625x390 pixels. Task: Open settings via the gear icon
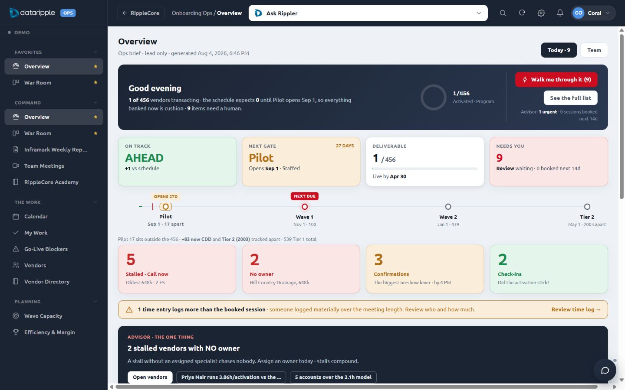pos(541,13)
